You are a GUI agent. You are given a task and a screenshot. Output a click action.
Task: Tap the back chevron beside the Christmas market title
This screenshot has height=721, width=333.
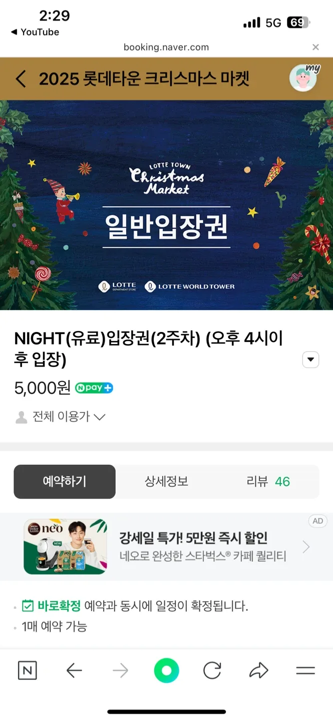click(x=21, y=79)
